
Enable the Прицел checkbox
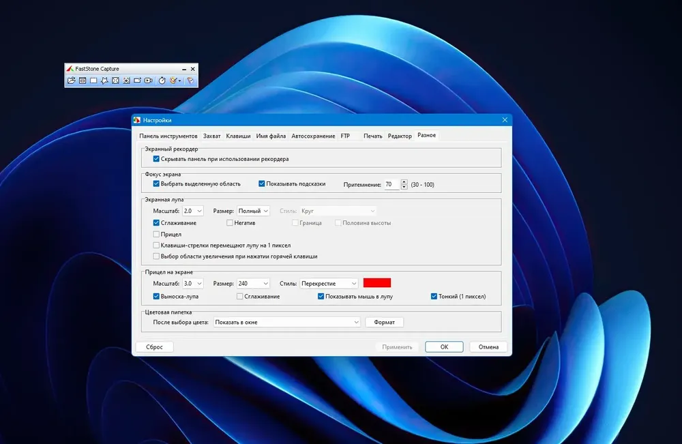point(156,234)
